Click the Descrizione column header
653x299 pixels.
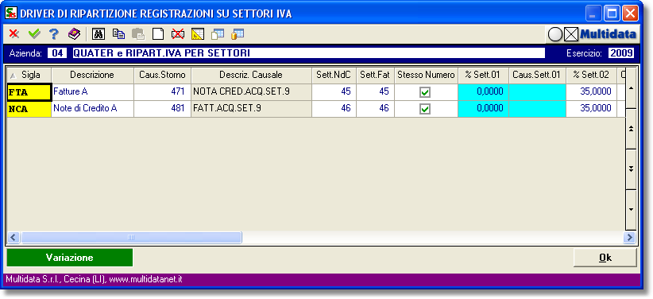click(92, 75)
